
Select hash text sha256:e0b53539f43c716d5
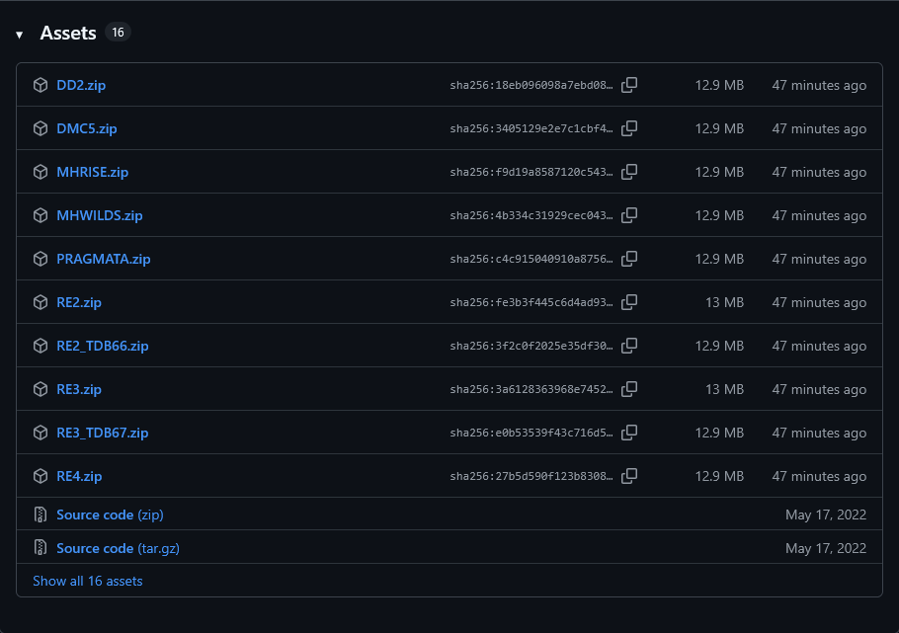coord(531,433)
